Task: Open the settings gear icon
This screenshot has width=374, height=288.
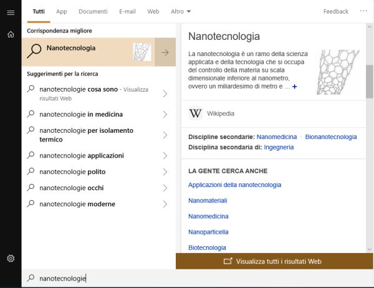Action: click(11, 258)
